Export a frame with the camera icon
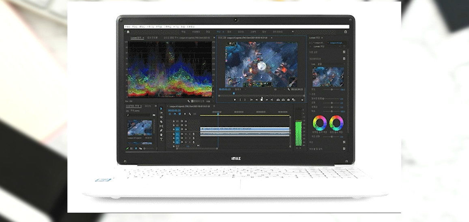This screenshot has width=469, height=222. coord(288,99)
